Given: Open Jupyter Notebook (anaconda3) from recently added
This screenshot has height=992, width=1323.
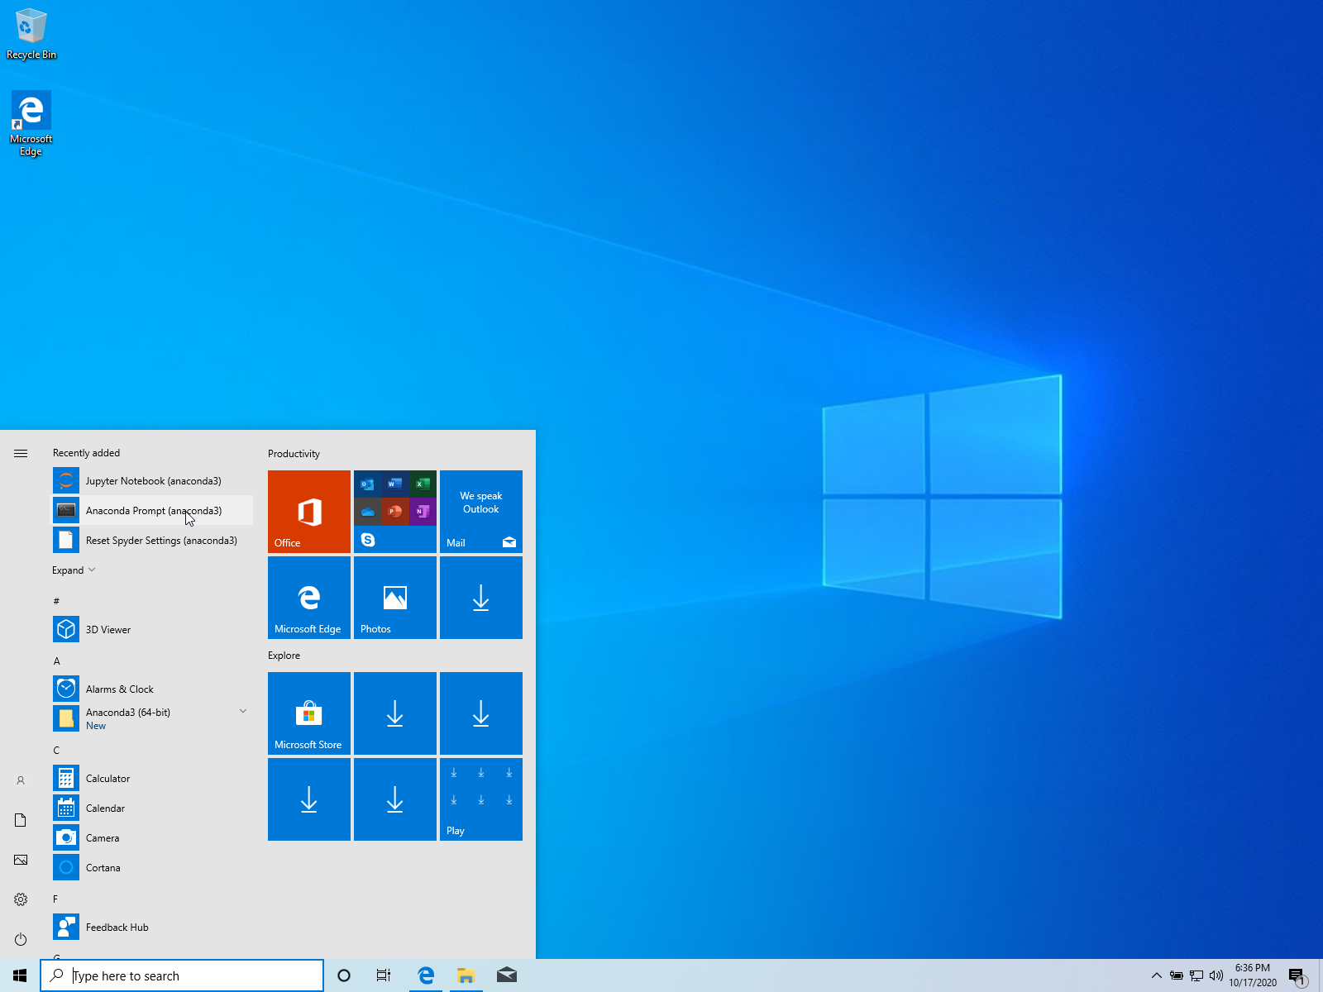Looking at the screenshot, I should click(152, 481).
